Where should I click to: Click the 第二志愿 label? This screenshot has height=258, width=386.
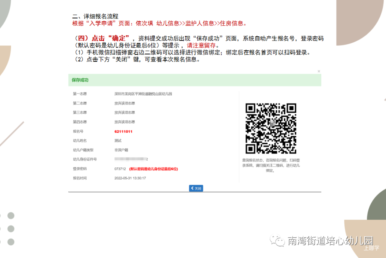tap(80, 103)
